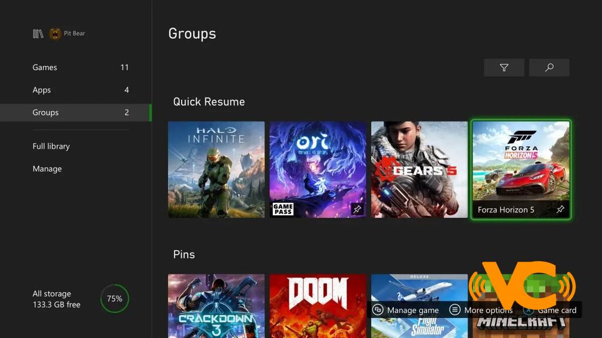Click the filter funnel icon button
Viewport: 602px width, 338px height.
[504, 67]
